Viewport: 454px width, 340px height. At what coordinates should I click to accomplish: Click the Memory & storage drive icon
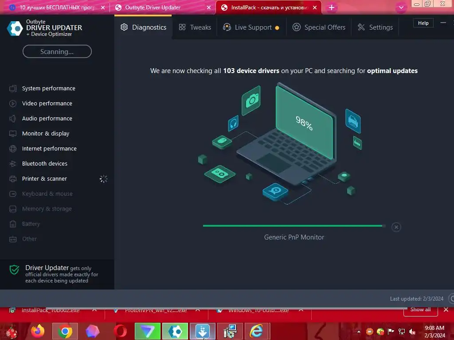point(13,209)
